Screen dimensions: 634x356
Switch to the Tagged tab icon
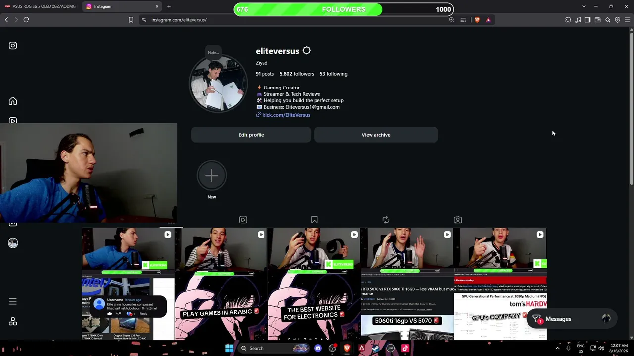coord(458,220)
